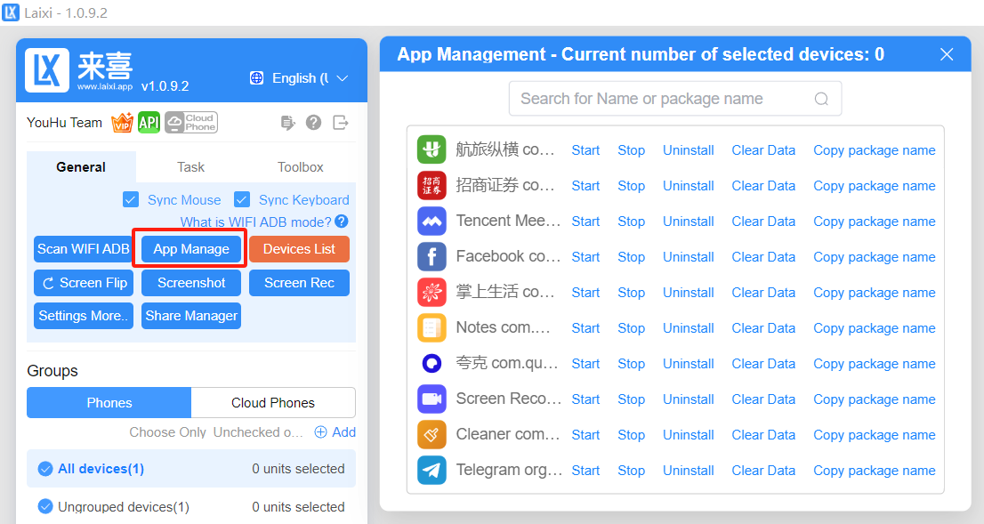Click Stop for 夸克
This screenshot has height=524, width=984.
click(x=632, y=364)
